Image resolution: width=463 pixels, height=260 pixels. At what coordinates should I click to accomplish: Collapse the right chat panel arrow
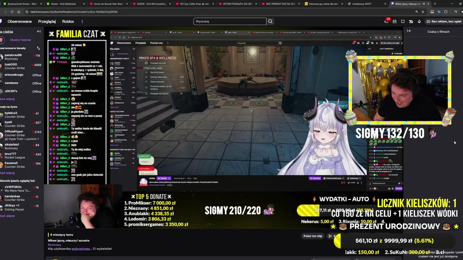(409, 31)
